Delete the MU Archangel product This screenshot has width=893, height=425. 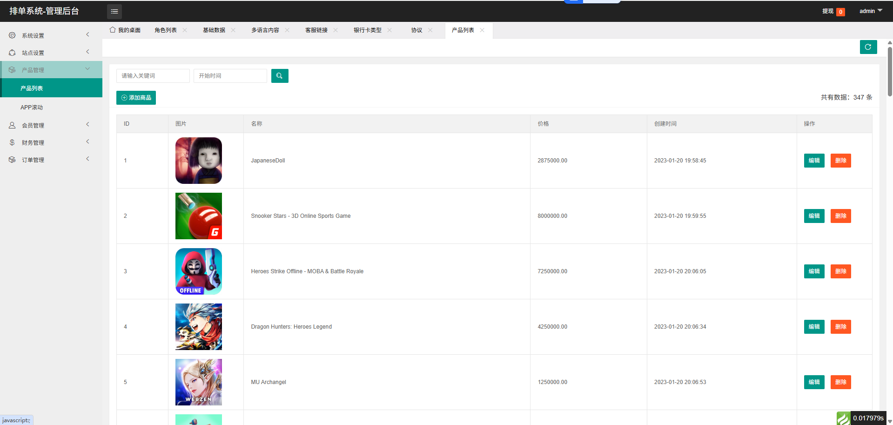(x=840, y=382)
